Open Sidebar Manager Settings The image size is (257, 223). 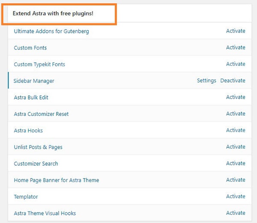[x=206, y=81]
